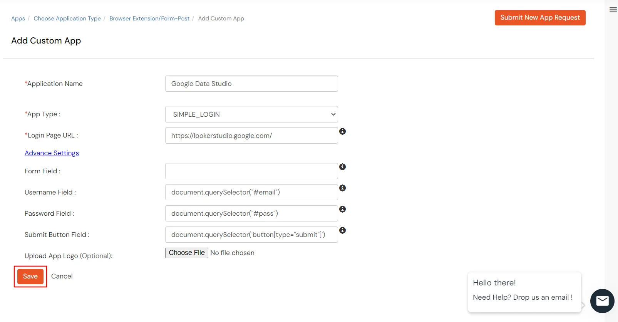The width and height of the screenshot is (618, 322).
Task: Click the info icon beside Login Page URL
Action: 342,131
